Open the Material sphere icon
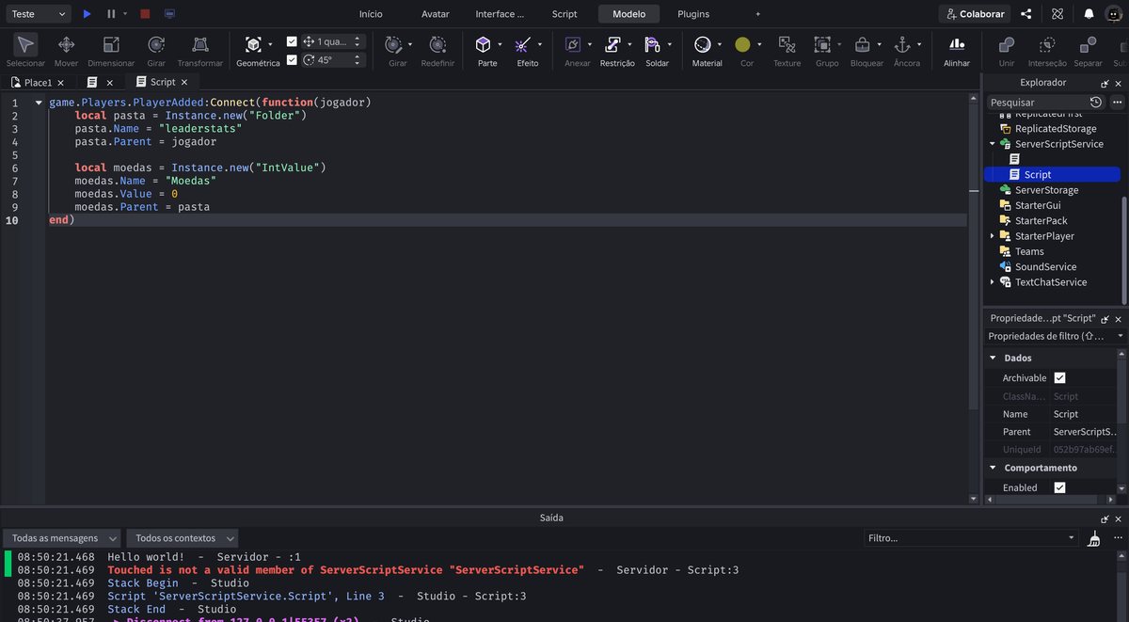This screenshot has width=1129, height=622. click(x=703, y=44)
